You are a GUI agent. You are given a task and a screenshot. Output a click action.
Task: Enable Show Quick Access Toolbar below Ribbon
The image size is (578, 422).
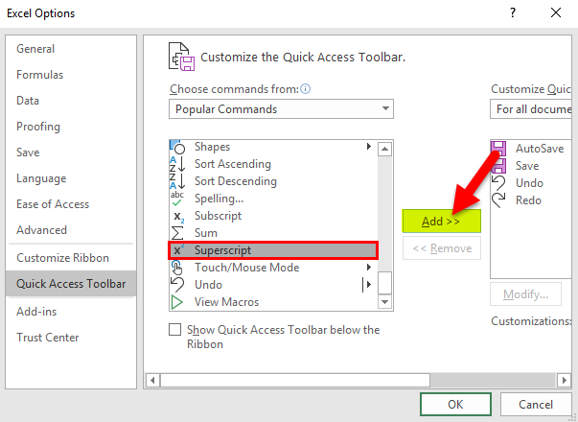coord(174,330)
